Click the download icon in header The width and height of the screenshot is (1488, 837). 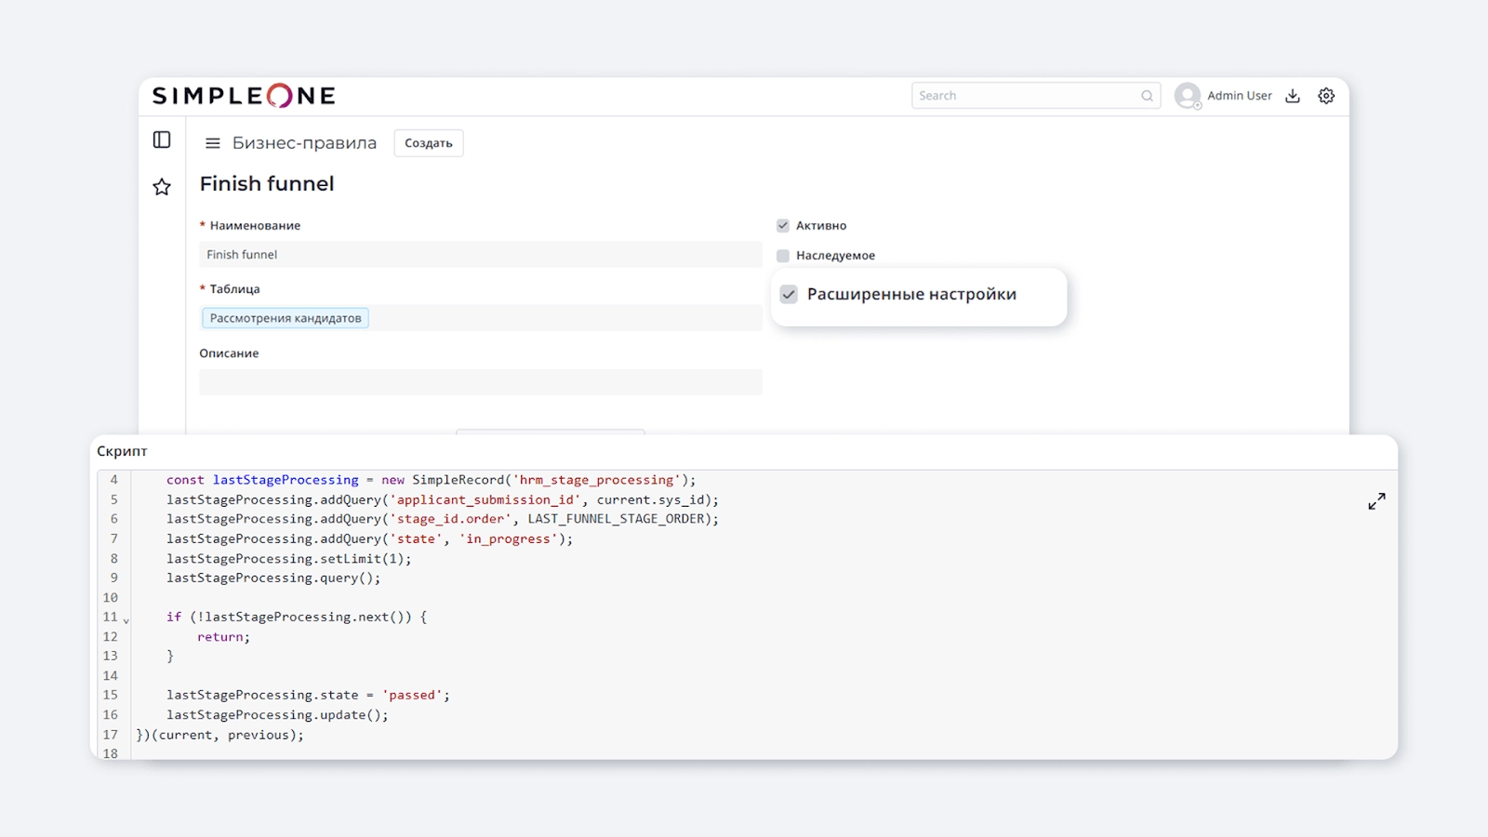(1293, 96)
